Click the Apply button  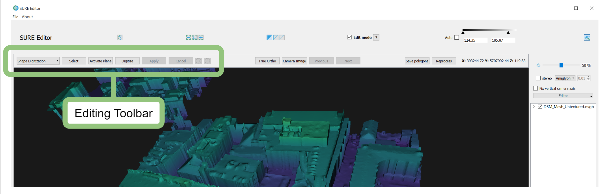click(x=154, y=61)
